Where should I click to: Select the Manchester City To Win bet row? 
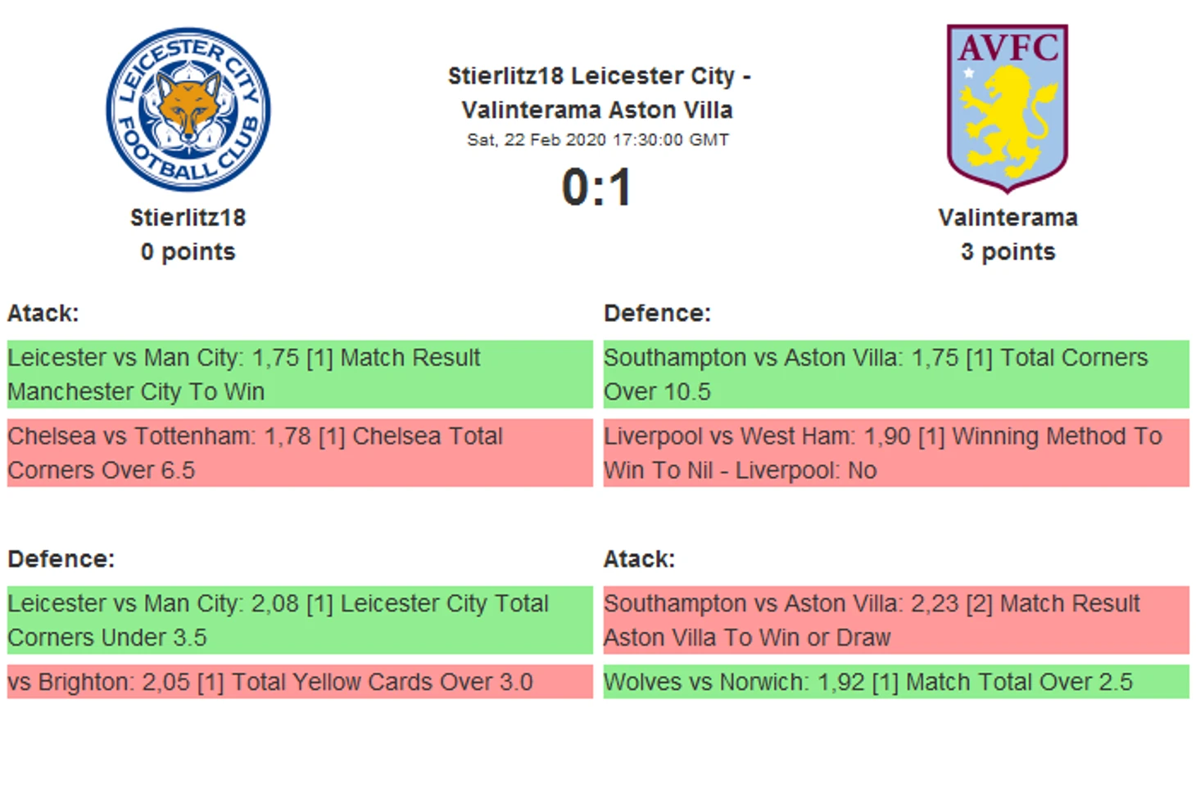pyautogui.click(x=300, y=374)
